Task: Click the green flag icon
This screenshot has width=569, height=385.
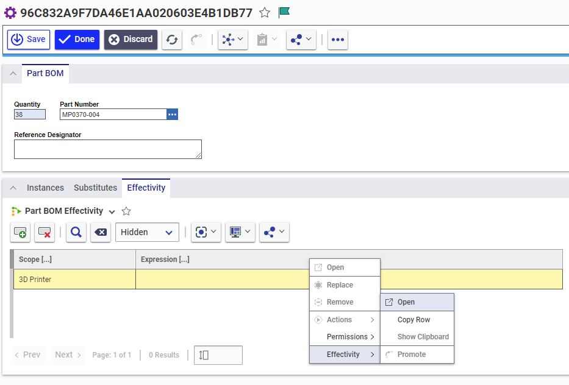Action: (x=284, y=12)
